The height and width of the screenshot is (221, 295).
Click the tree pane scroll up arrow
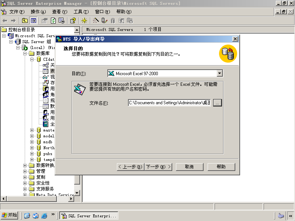pos(77,30)
